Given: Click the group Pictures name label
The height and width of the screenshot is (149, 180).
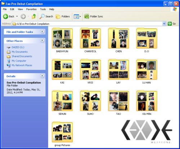Looking at the screenshot, I should pos(62,145).
